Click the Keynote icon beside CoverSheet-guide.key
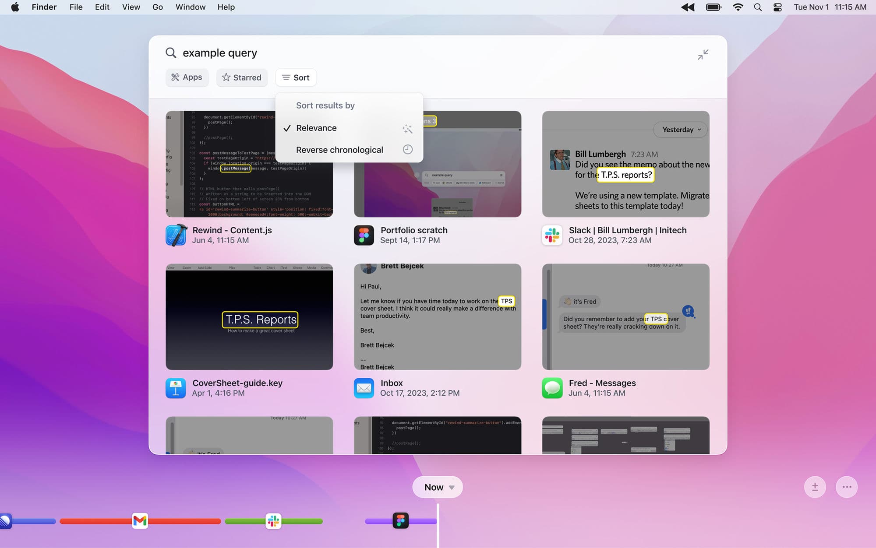 coord(176,388)
